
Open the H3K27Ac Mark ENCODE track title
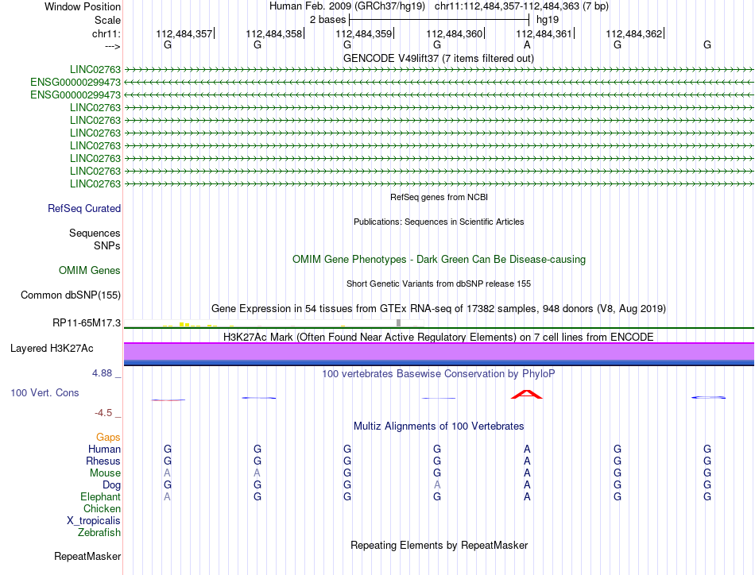pos(439,337)
